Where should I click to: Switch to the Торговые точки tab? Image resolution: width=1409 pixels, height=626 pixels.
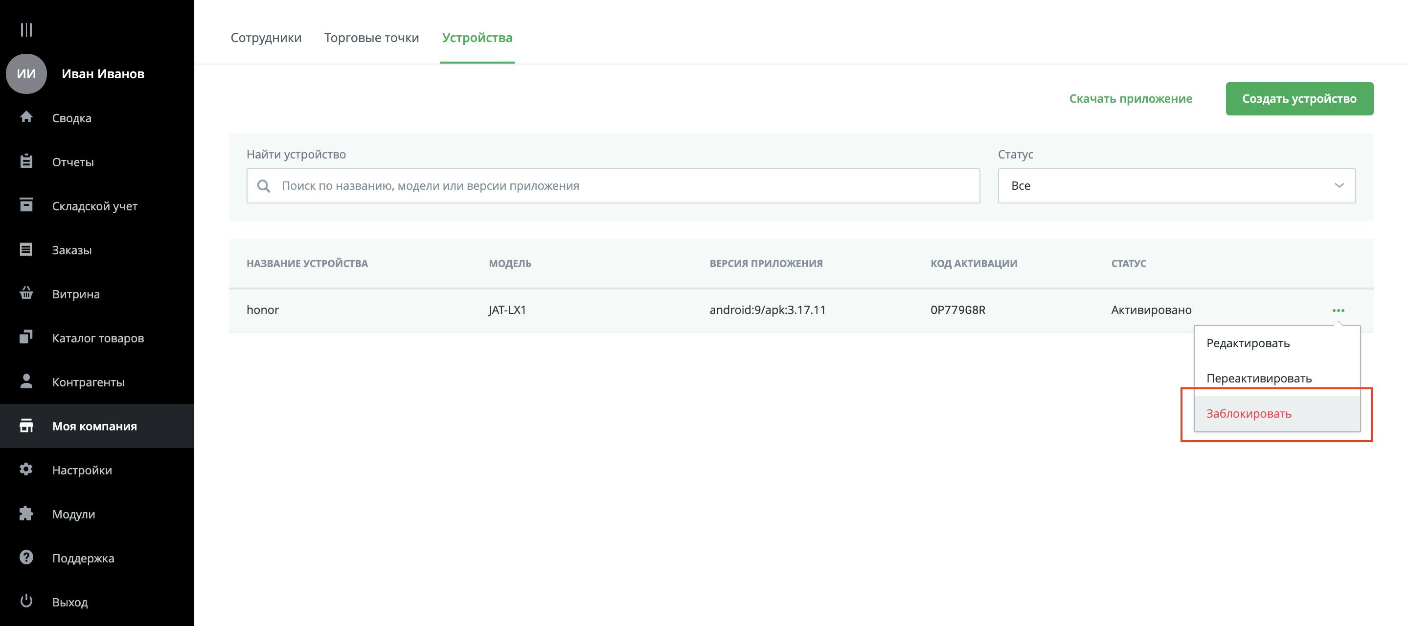click(371, 38)
